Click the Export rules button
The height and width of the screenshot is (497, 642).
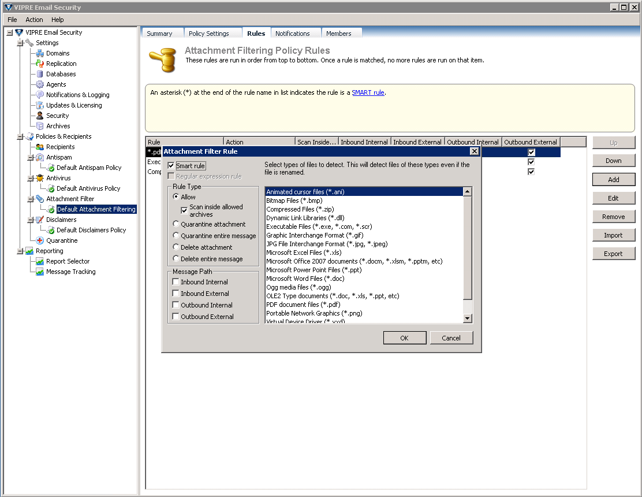tap(613, 254)
